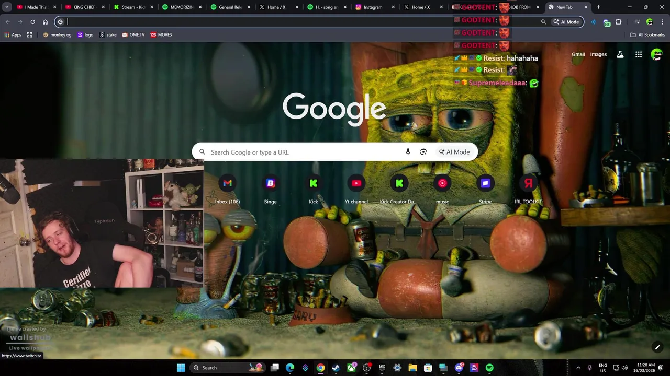Open the Gmail link

[x=578, y=54]
